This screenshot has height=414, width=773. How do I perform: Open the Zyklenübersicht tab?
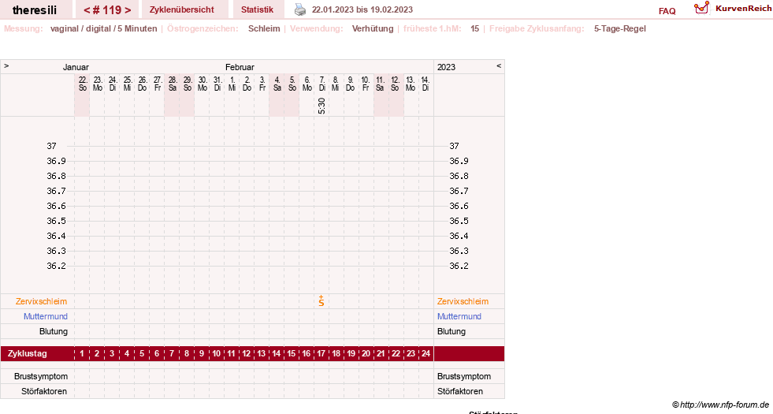click(182, 10)
